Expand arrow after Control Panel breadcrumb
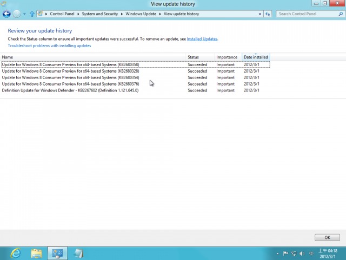This screenshot has width=346, height=260. [78, 14]
